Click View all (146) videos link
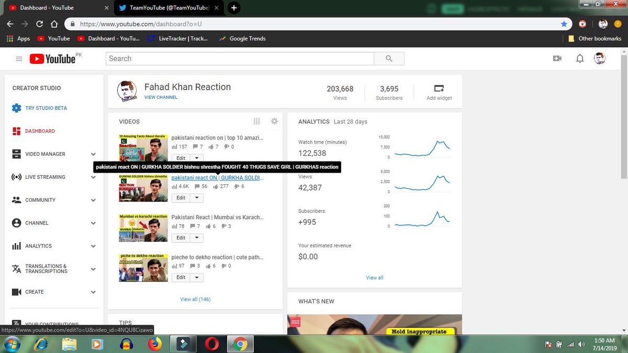Viewport: 628px width, 353px height. 195,299
